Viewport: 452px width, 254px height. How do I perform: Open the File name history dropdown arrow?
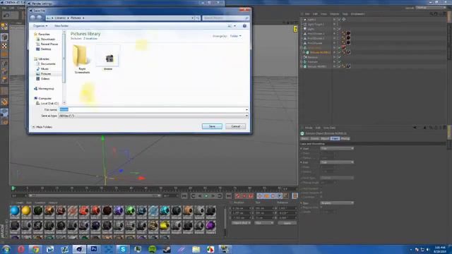coord(246,110)
